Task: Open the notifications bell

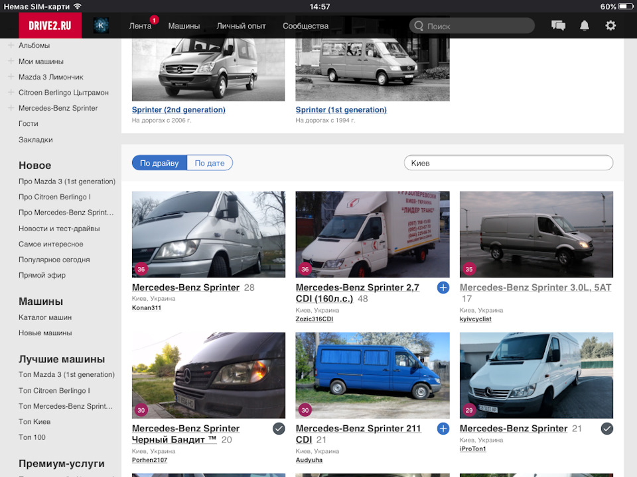Action: pos(584,26)
